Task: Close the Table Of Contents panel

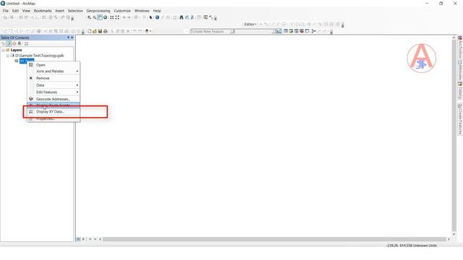Action: pyautogui.click(x=72, y=38)
